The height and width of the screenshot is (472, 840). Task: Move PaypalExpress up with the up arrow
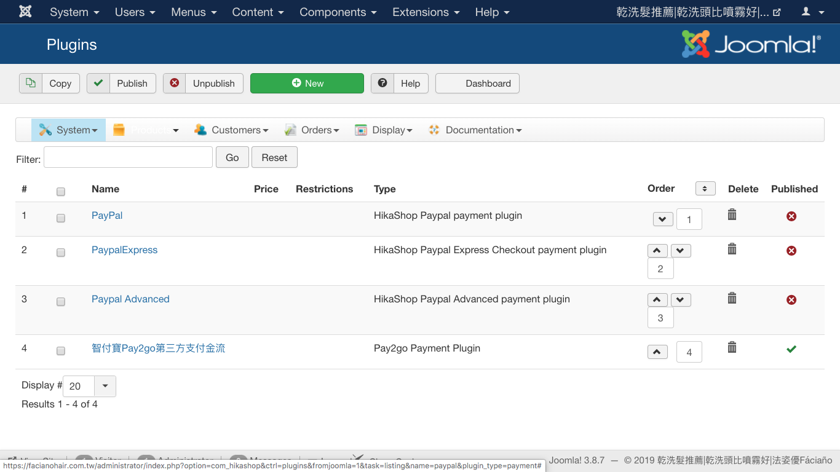657,251
